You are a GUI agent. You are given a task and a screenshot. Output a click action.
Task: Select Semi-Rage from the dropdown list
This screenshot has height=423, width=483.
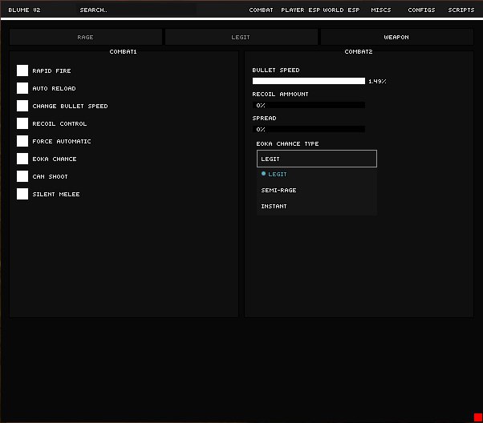click(278, 191)
